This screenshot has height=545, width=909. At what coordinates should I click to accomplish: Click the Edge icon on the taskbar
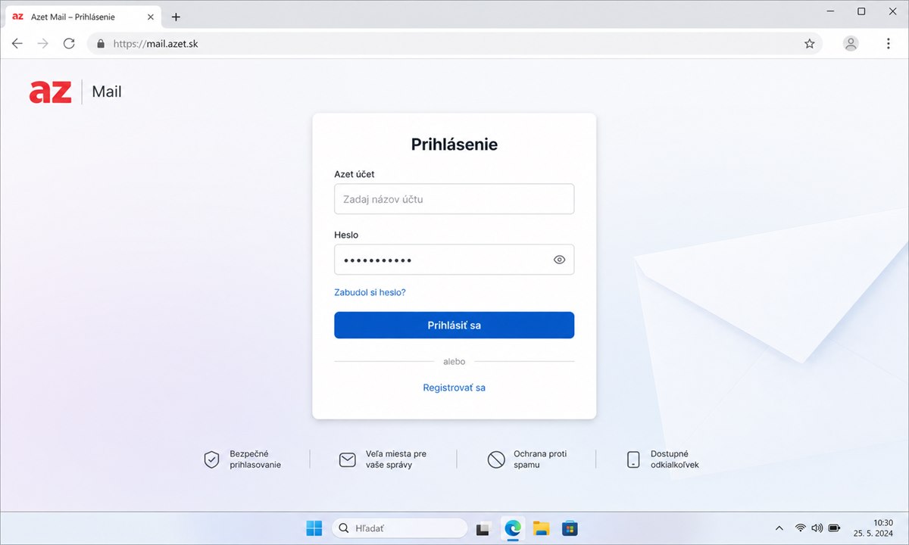[x=513, y=528]
